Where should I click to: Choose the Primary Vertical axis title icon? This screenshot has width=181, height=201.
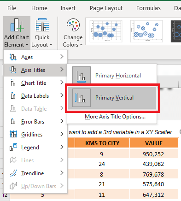point(82,98)
